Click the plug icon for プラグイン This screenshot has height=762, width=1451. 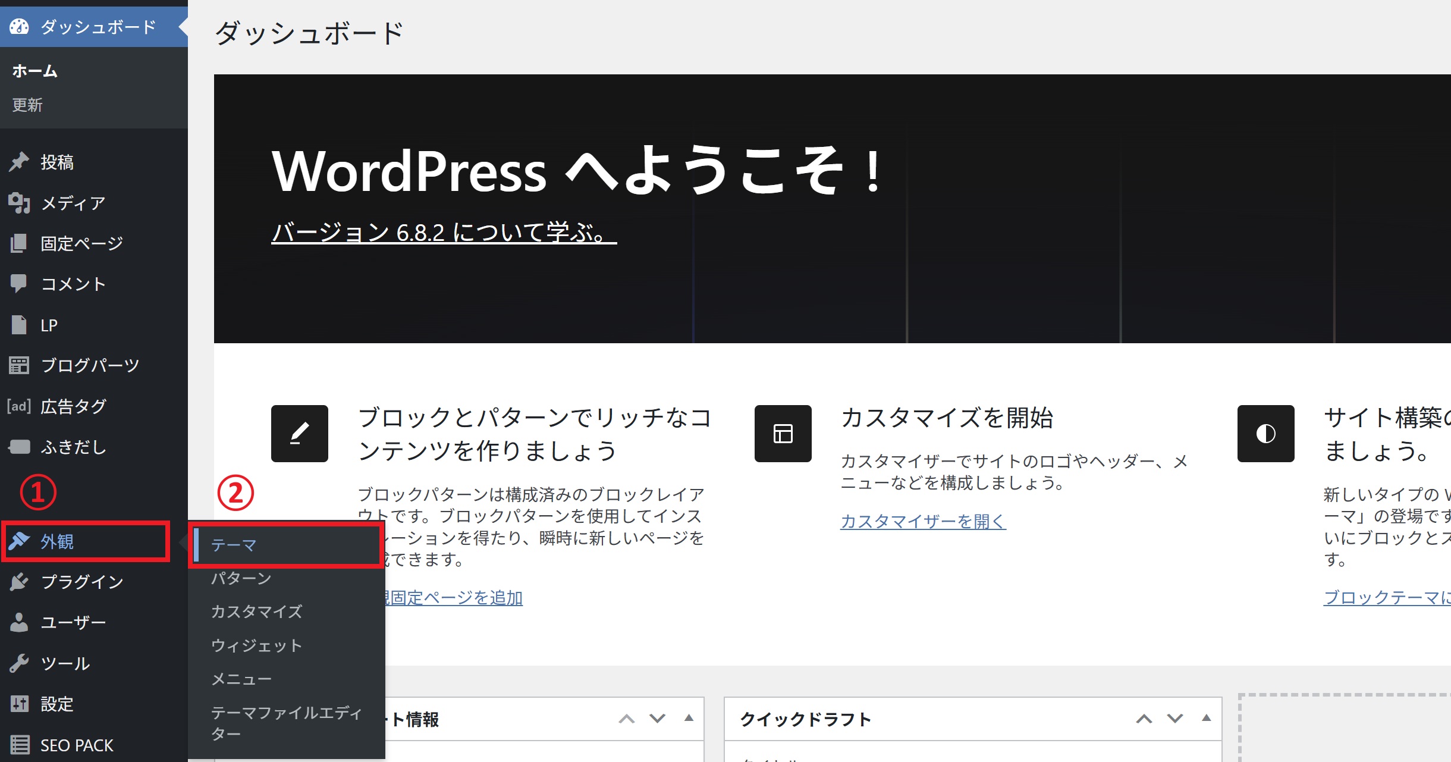click(x=19, y=581)
